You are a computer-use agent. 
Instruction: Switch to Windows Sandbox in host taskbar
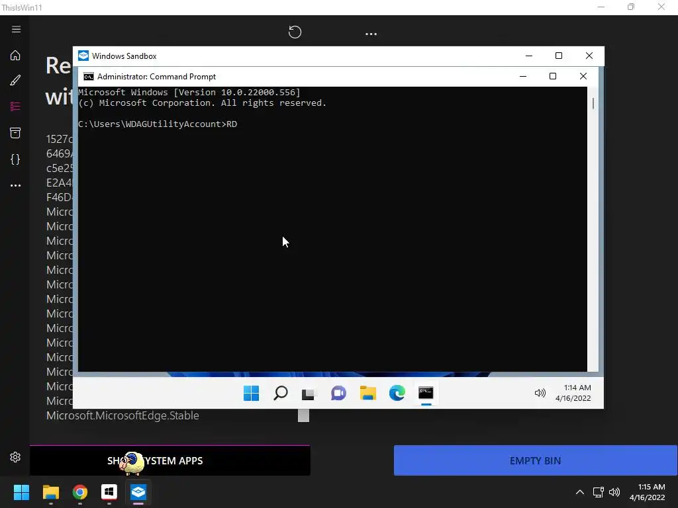(x=138, y=492)
